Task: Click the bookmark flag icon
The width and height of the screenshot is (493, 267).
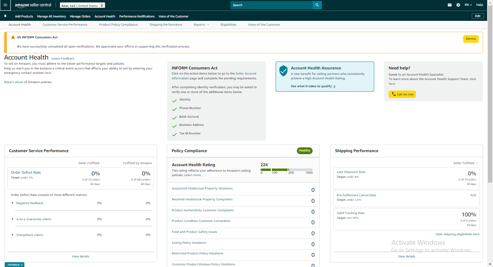Action: click(5, 16)
